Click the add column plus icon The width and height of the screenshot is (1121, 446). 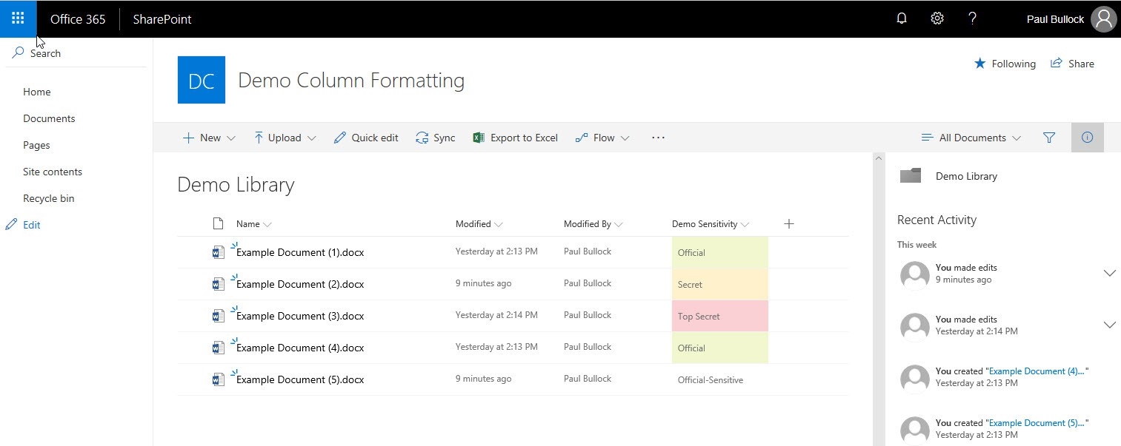pyautogui.click(x=789, y=223)
